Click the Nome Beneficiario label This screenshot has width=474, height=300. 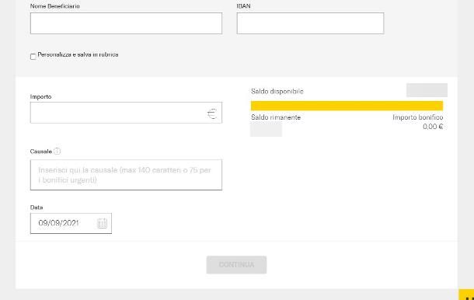tap(55, 6)
